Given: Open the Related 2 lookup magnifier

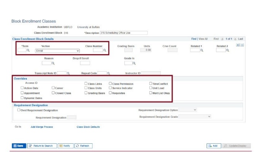Looking at the screenshot, I should (228, 50).
